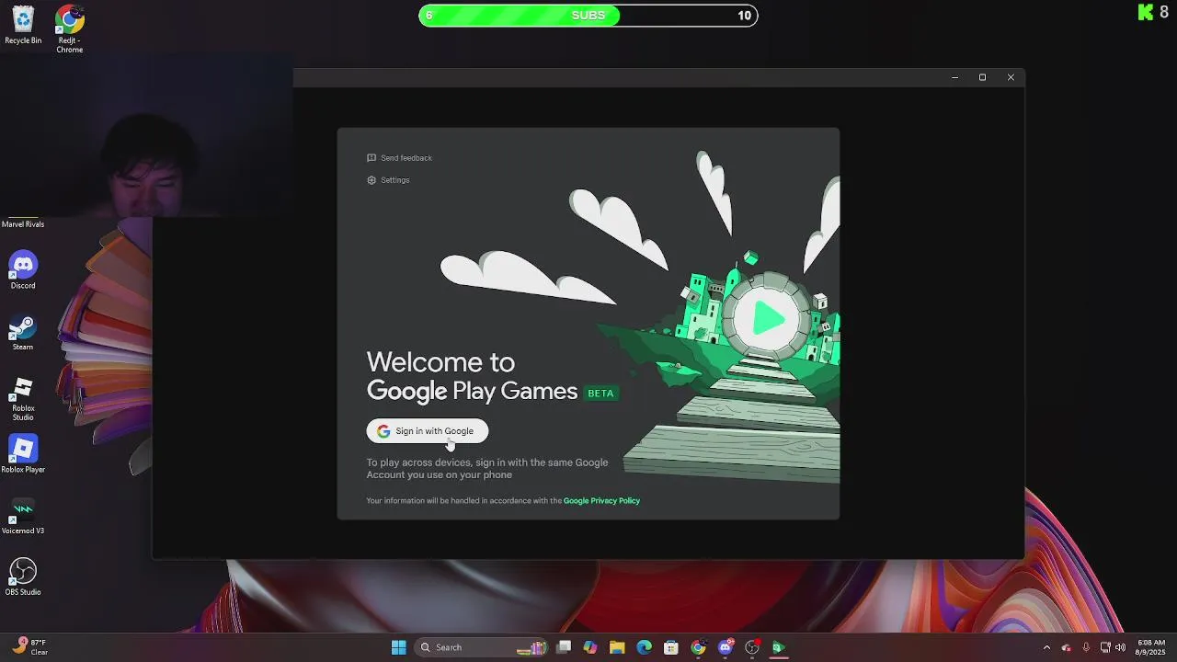Open Voicemod V3 desktop shortcut
This screenshot has height=662, width=1177.
[x=23, y=516]
